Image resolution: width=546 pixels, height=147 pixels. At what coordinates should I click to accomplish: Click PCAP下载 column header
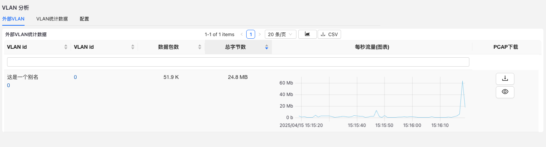505,47
